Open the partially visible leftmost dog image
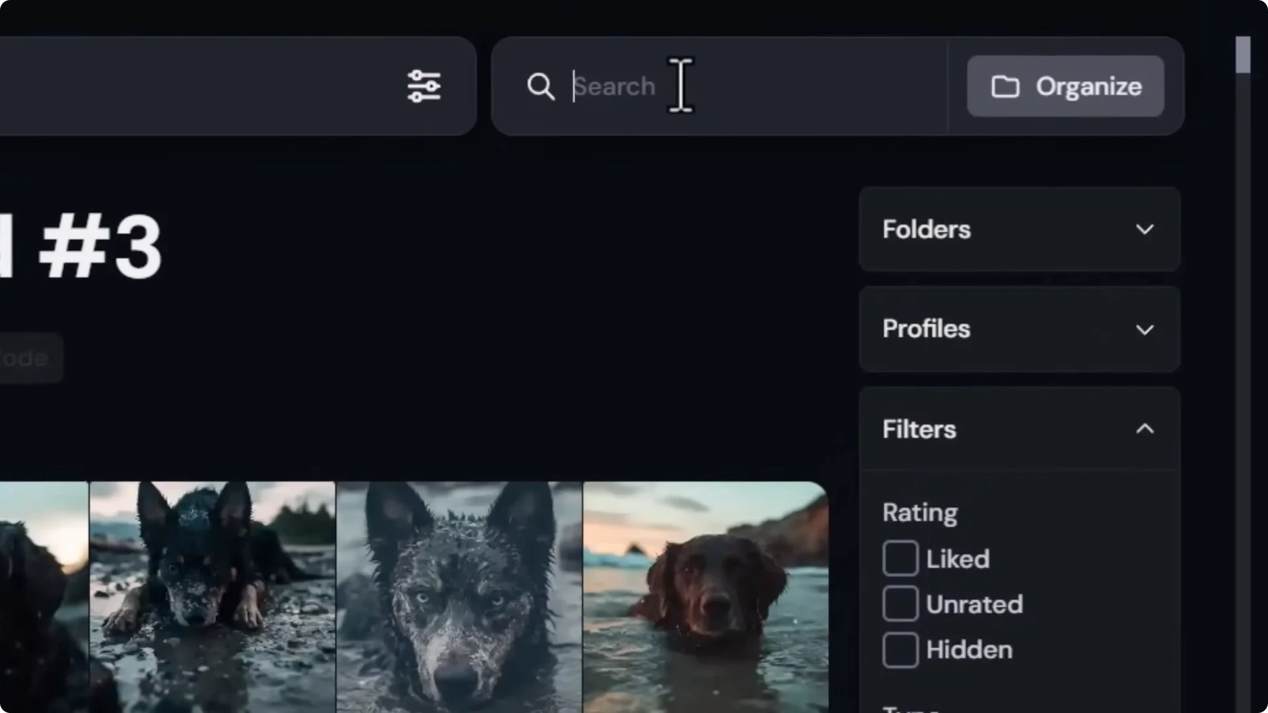The image size is (1268, 713). [43, 596]
